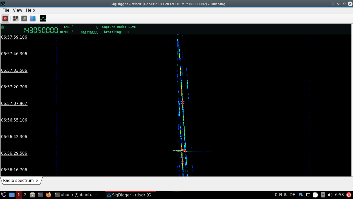Open the removable media eject tray icon
The image size is (353, 199).
(x=323, y=195)
